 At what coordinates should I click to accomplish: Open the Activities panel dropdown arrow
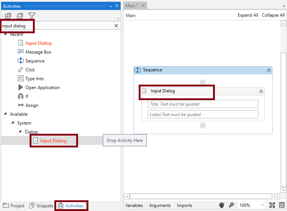pos(111,6)
